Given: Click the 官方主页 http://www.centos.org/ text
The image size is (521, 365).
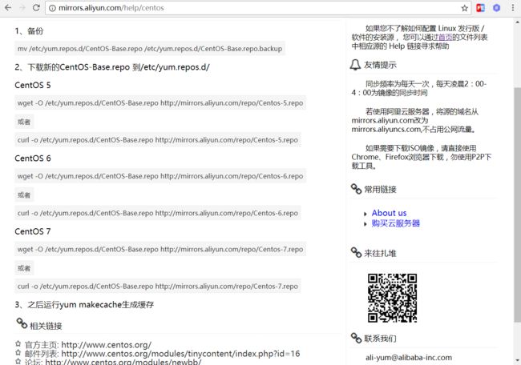Looking at the screenshot, I should coord(88,345).
